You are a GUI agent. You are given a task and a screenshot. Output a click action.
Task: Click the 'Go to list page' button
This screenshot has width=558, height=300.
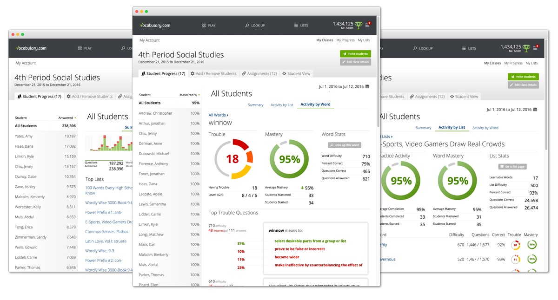tap(512, 166)
